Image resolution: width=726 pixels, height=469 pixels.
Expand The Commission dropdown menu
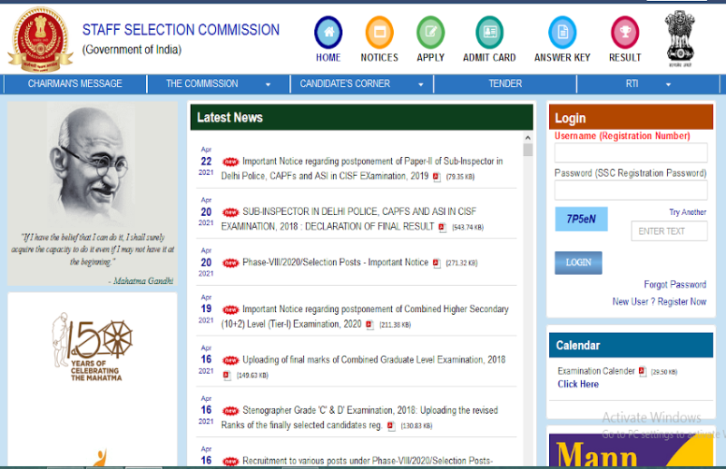tap(218, 83)
